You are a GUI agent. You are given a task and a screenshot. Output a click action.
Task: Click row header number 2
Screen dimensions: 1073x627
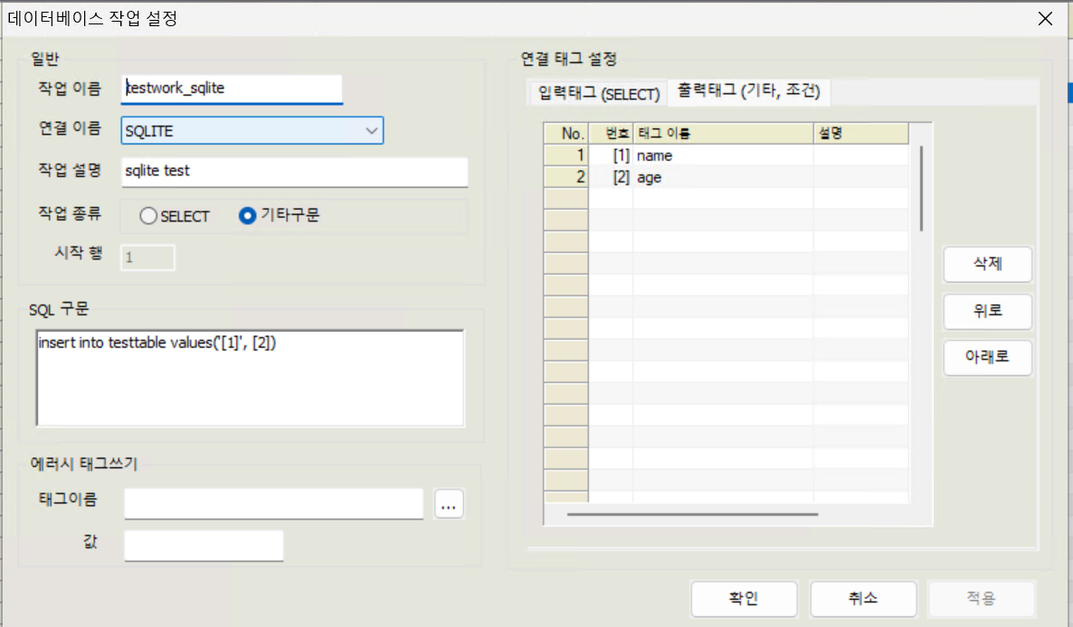click(x=566, y=177)
